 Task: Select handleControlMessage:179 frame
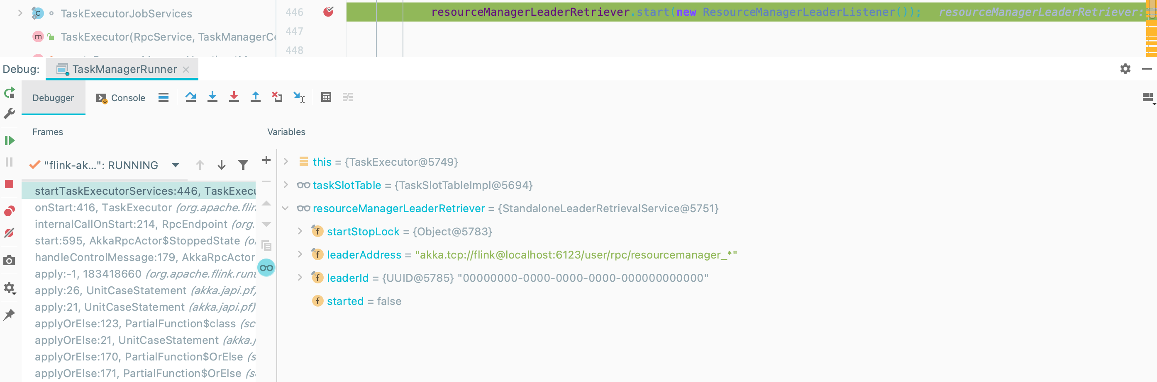coord(139,257)
